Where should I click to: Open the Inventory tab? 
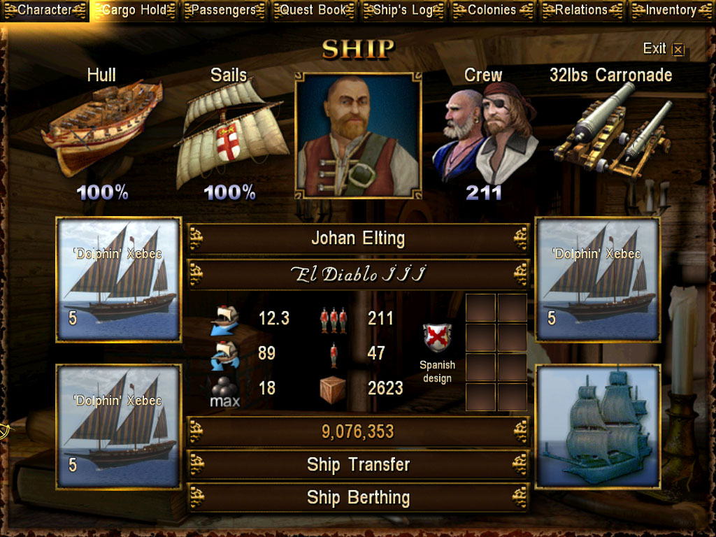(671, 10)
